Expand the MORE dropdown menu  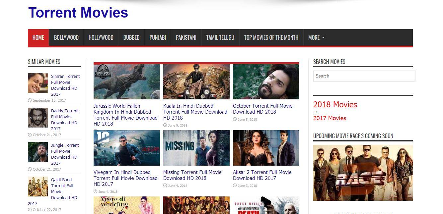click(316, 37)
